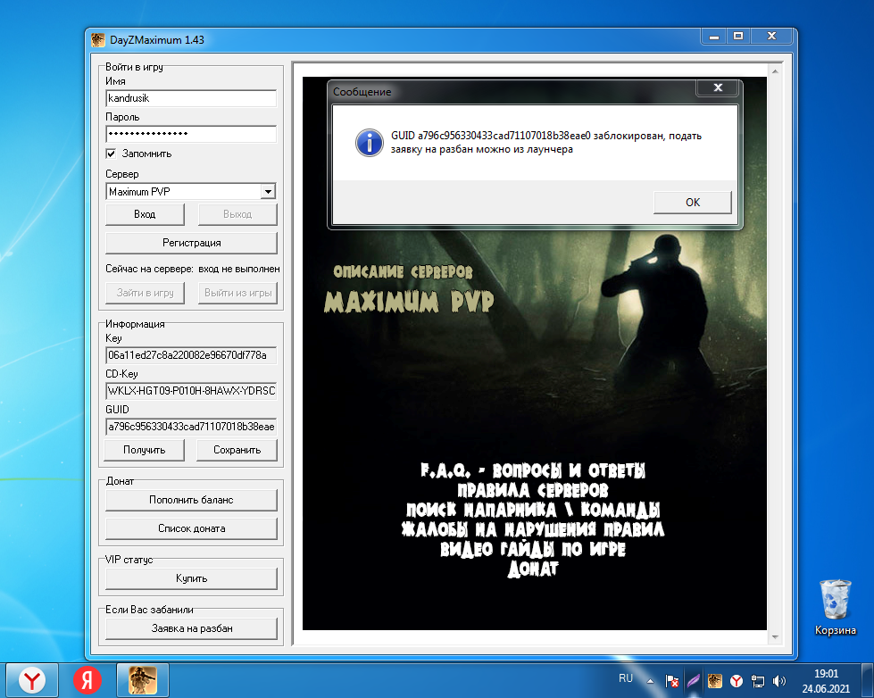The image size is (874, 698).
Task: Open the Список доната button
Action: 191,528
